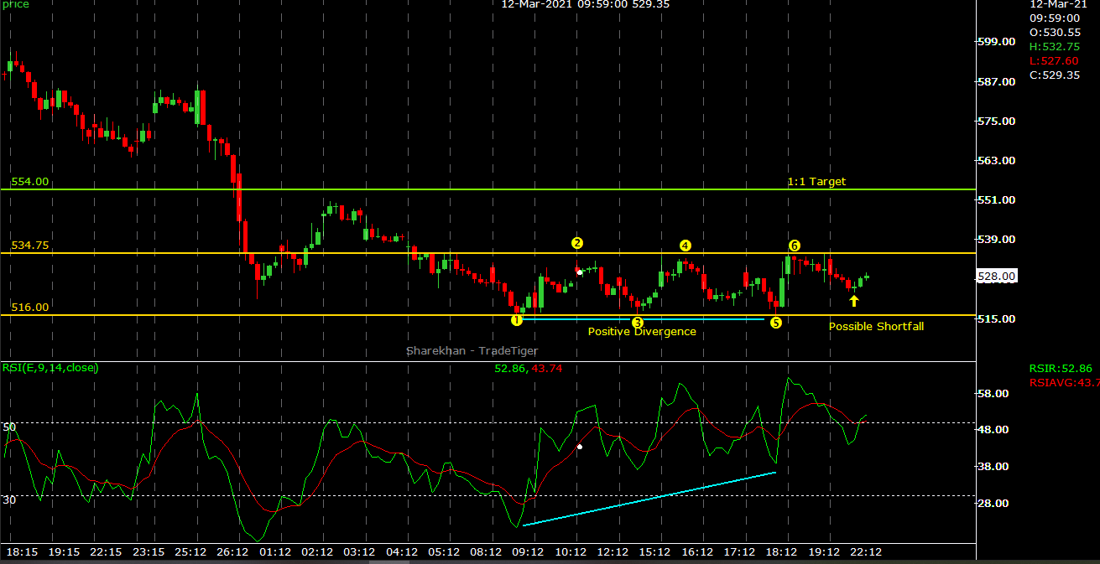Click the yellow circle marker numbered 3

pyautogui.click(x=638, y=323)
